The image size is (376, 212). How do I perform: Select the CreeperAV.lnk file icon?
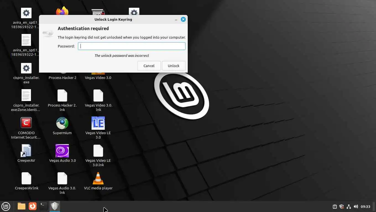tap(26, 178)
